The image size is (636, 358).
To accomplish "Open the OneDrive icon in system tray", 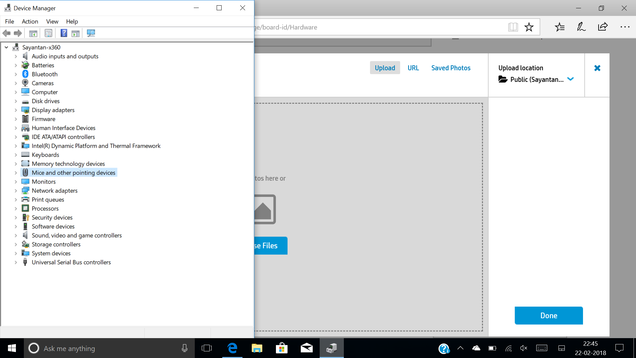I will pyautogui.click(x=476, y=348).
